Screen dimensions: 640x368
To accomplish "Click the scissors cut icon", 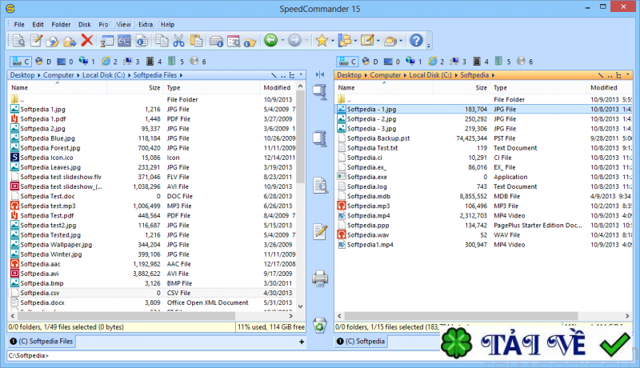I will tap(178, 40).
